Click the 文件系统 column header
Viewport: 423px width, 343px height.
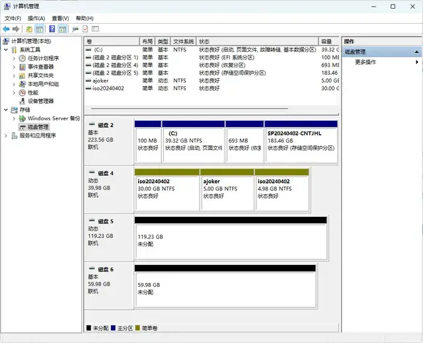(184, 41)
